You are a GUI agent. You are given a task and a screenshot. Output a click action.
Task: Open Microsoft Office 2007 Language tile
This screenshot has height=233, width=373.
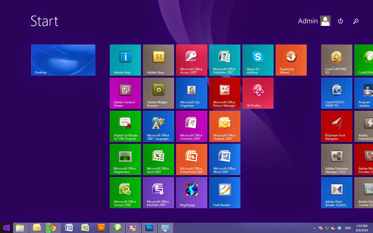point(159,126)
